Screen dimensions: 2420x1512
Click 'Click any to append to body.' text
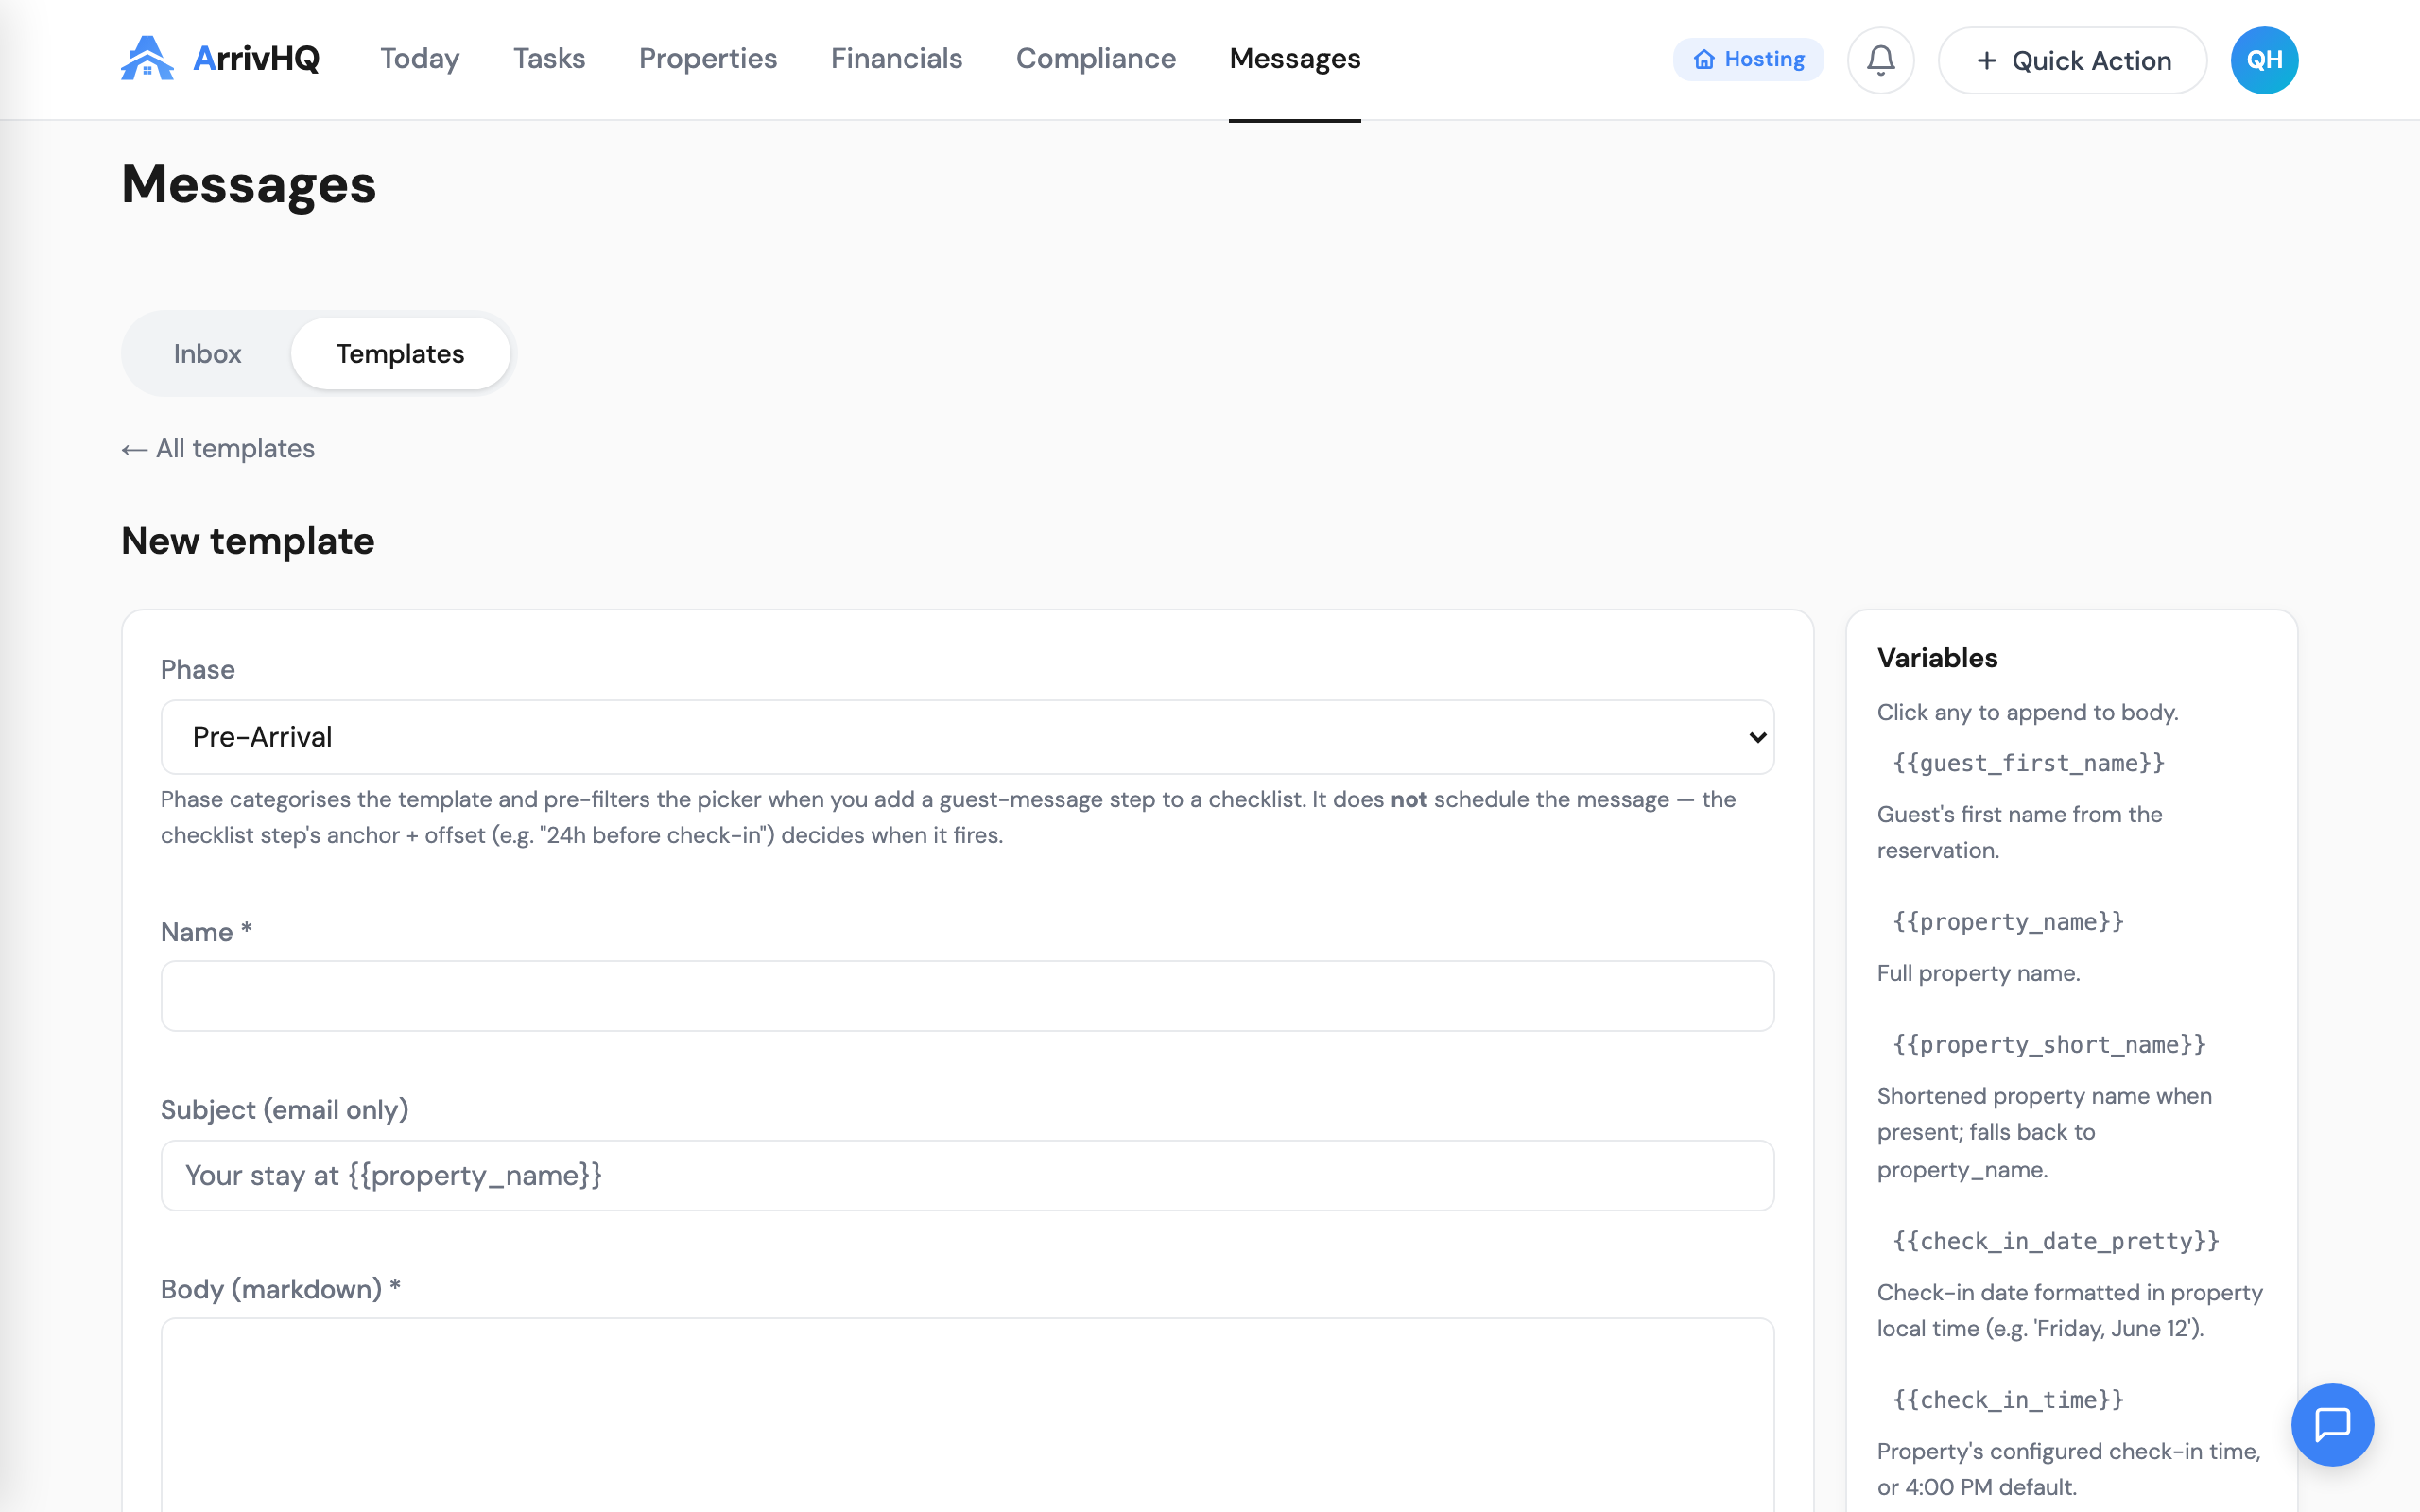click(2027, 712)
